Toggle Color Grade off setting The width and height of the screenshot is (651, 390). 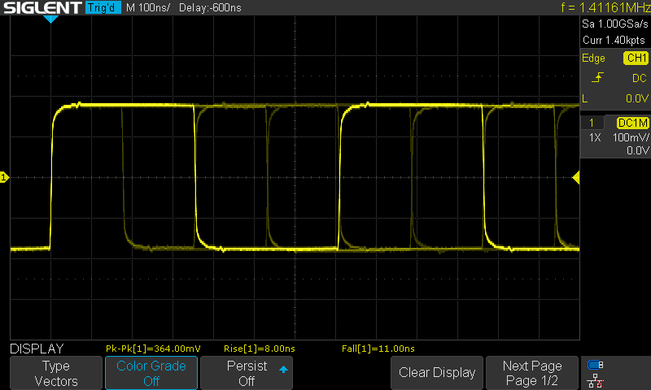click(x=151, y=373)
